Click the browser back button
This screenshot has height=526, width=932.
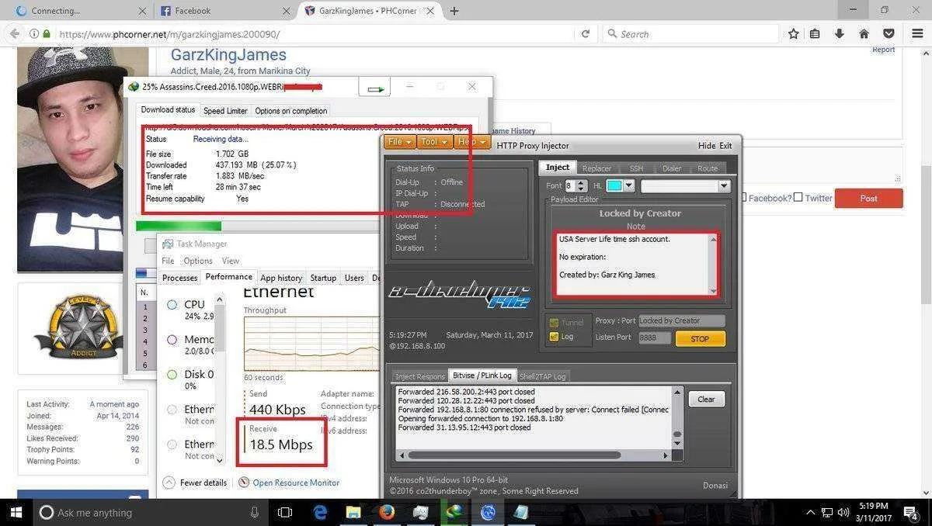tap(14, 34)
